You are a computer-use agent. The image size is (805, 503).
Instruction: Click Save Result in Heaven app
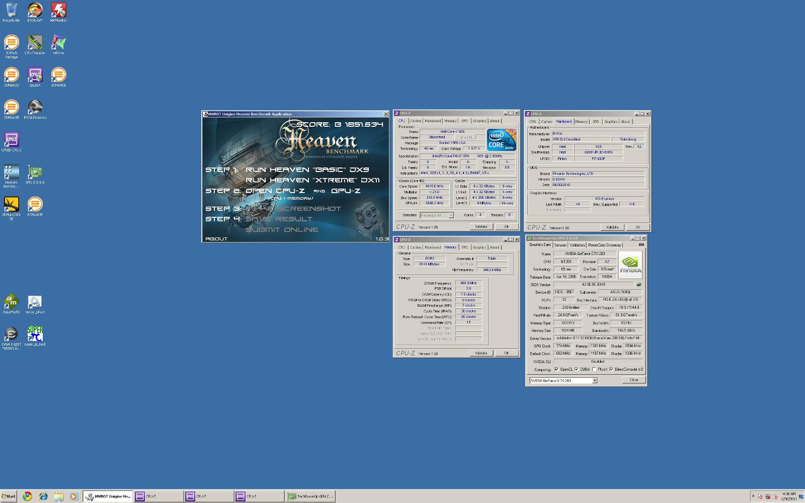click(279, 219)
